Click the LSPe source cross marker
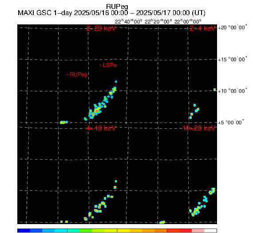Screen dimensions: 253x233 pos(100,65)
